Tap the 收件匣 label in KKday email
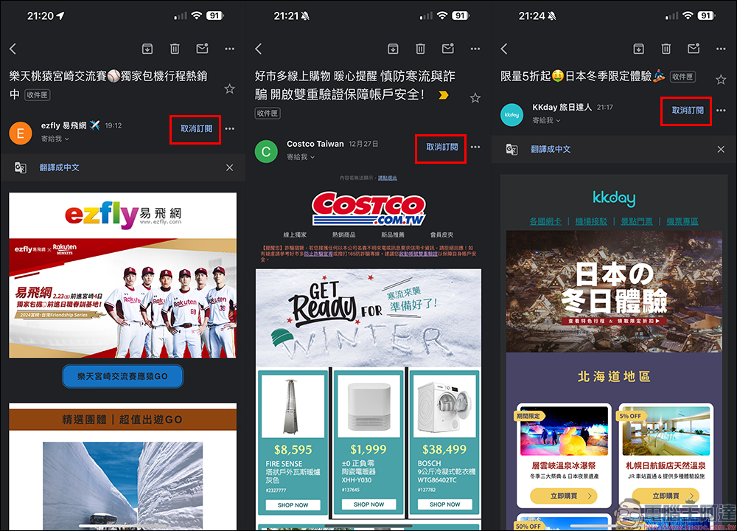This screenshot has height=531, width=737. tap(682, 77)
